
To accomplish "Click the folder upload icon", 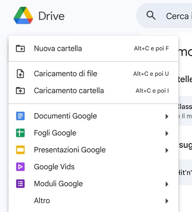I will [20, 91].
